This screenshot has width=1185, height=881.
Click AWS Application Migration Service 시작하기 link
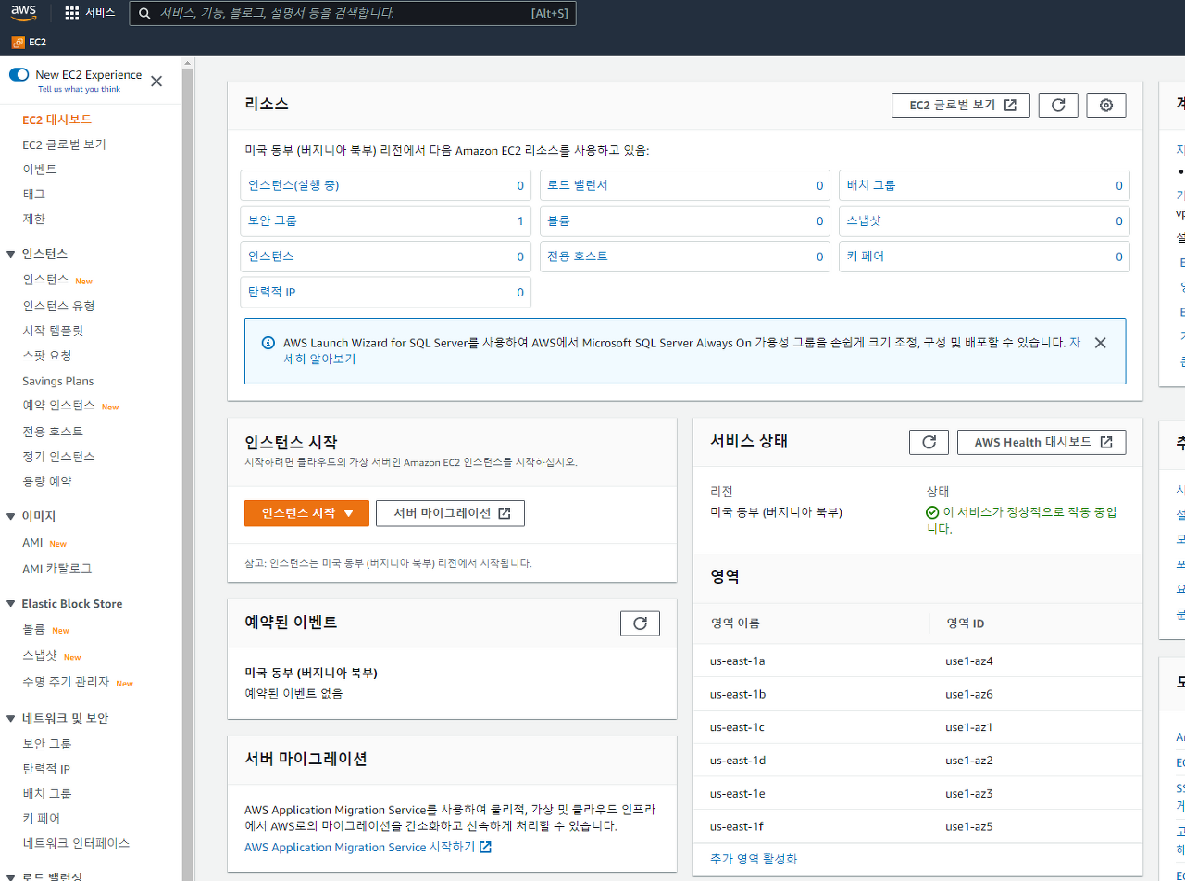click(368, 848)
